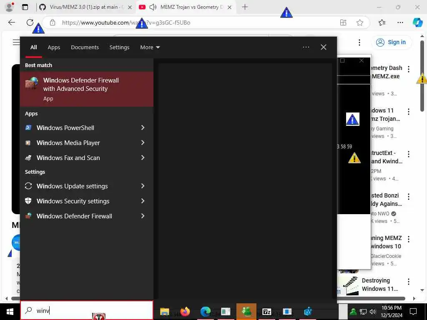
Task: Add this page to favorites star
Action: pos(360,22)
